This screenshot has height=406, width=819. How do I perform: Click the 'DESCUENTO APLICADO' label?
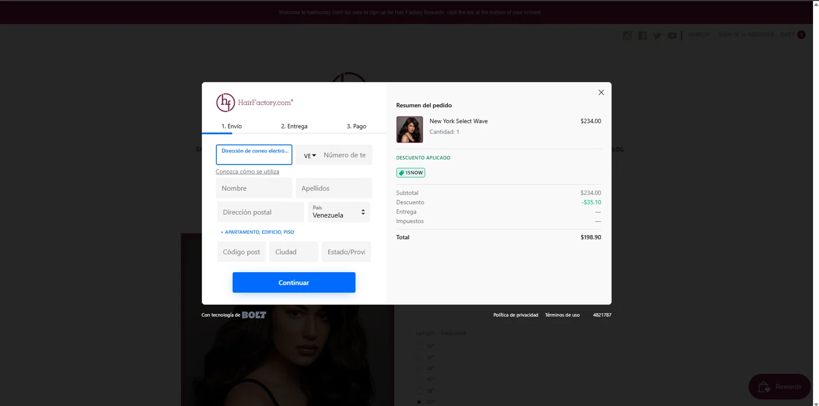coord(423,158)
